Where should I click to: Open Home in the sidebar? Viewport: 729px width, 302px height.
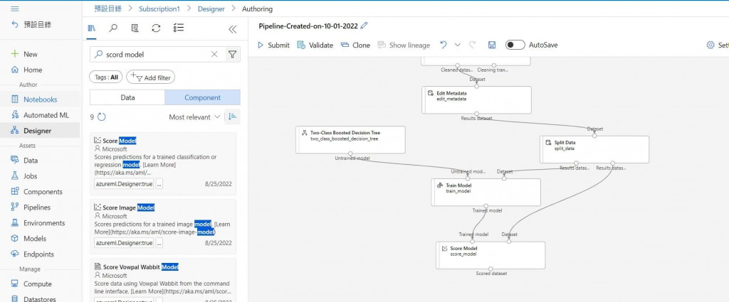coord(26,70)
